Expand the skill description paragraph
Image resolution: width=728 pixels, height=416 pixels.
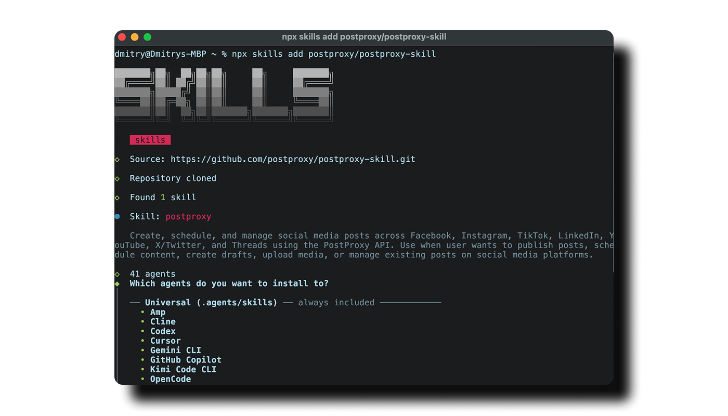tap(364, 245)
